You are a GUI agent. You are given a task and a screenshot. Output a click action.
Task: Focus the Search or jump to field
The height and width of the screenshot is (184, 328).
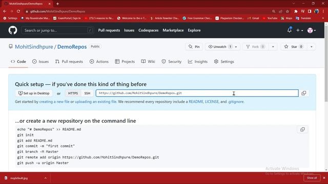pyautogui.click(x=57, y=30)
